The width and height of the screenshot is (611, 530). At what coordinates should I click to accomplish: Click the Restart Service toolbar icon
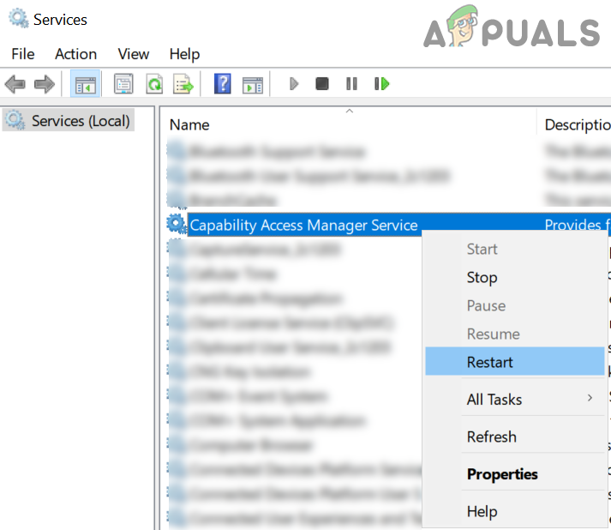pyautogui.click(x=381, y=83)
